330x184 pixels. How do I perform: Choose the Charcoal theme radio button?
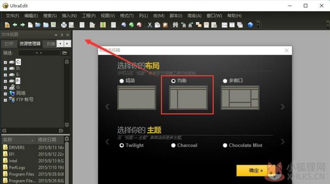pyautogui.click(x=173, y=145)
